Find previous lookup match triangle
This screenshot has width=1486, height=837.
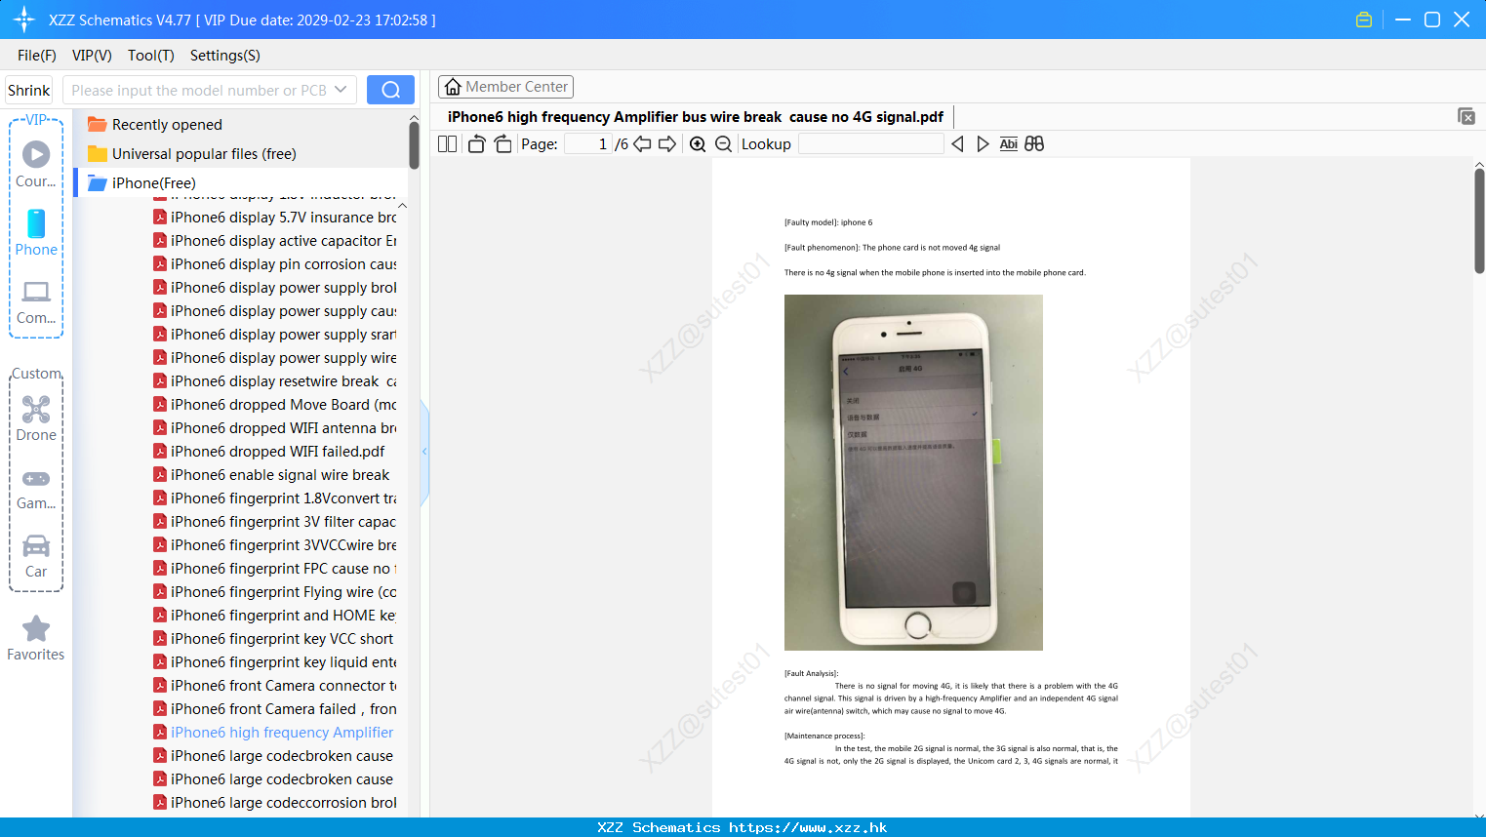coord(957,144)
